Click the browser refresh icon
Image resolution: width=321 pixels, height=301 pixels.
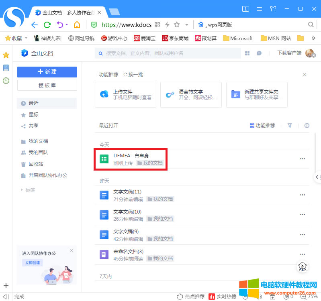[47, 25]
